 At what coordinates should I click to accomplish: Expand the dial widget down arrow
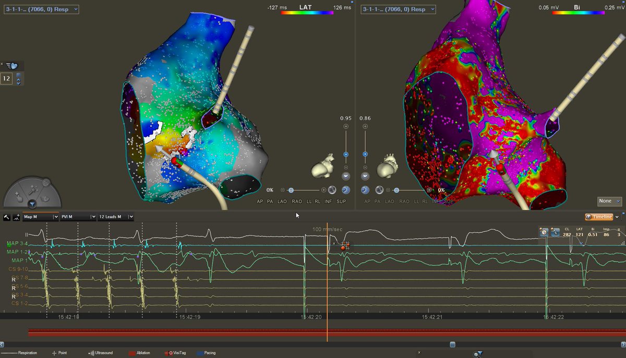32,204
